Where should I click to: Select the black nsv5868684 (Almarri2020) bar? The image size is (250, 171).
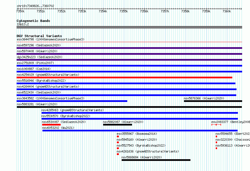click(156, 160)
